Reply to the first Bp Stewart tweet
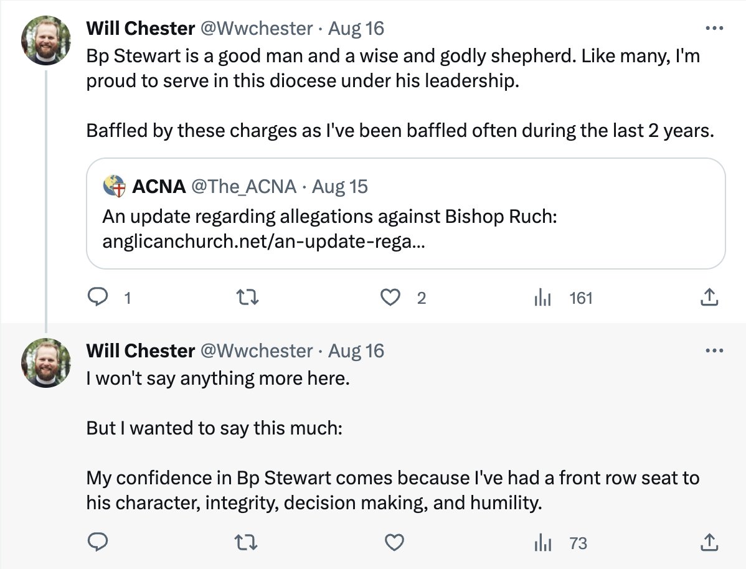 [97, 299]
